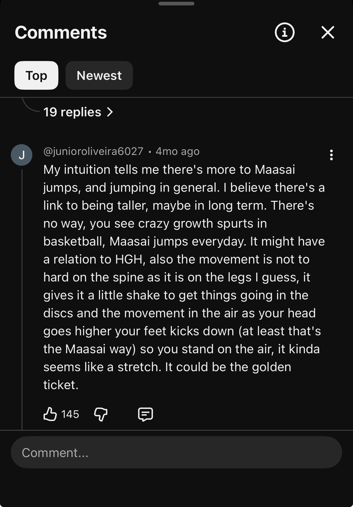Switch to the Newest comments tab
The width and height of the screenshot is (353, 507).
99,75
